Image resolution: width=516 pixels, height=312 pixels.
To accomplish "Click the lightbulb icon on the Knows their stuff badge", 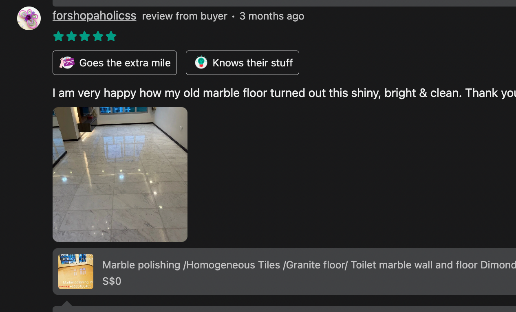I will point(201,62).
